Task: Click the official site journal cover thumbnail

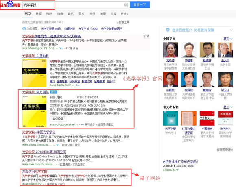Action: [x=34, y=111]
